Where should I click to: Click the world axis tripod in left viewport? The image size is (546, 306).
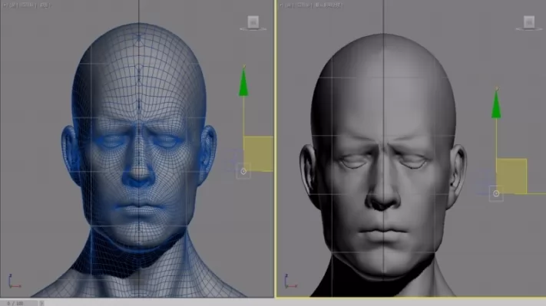pyautogui.click(x=14, y=281)
